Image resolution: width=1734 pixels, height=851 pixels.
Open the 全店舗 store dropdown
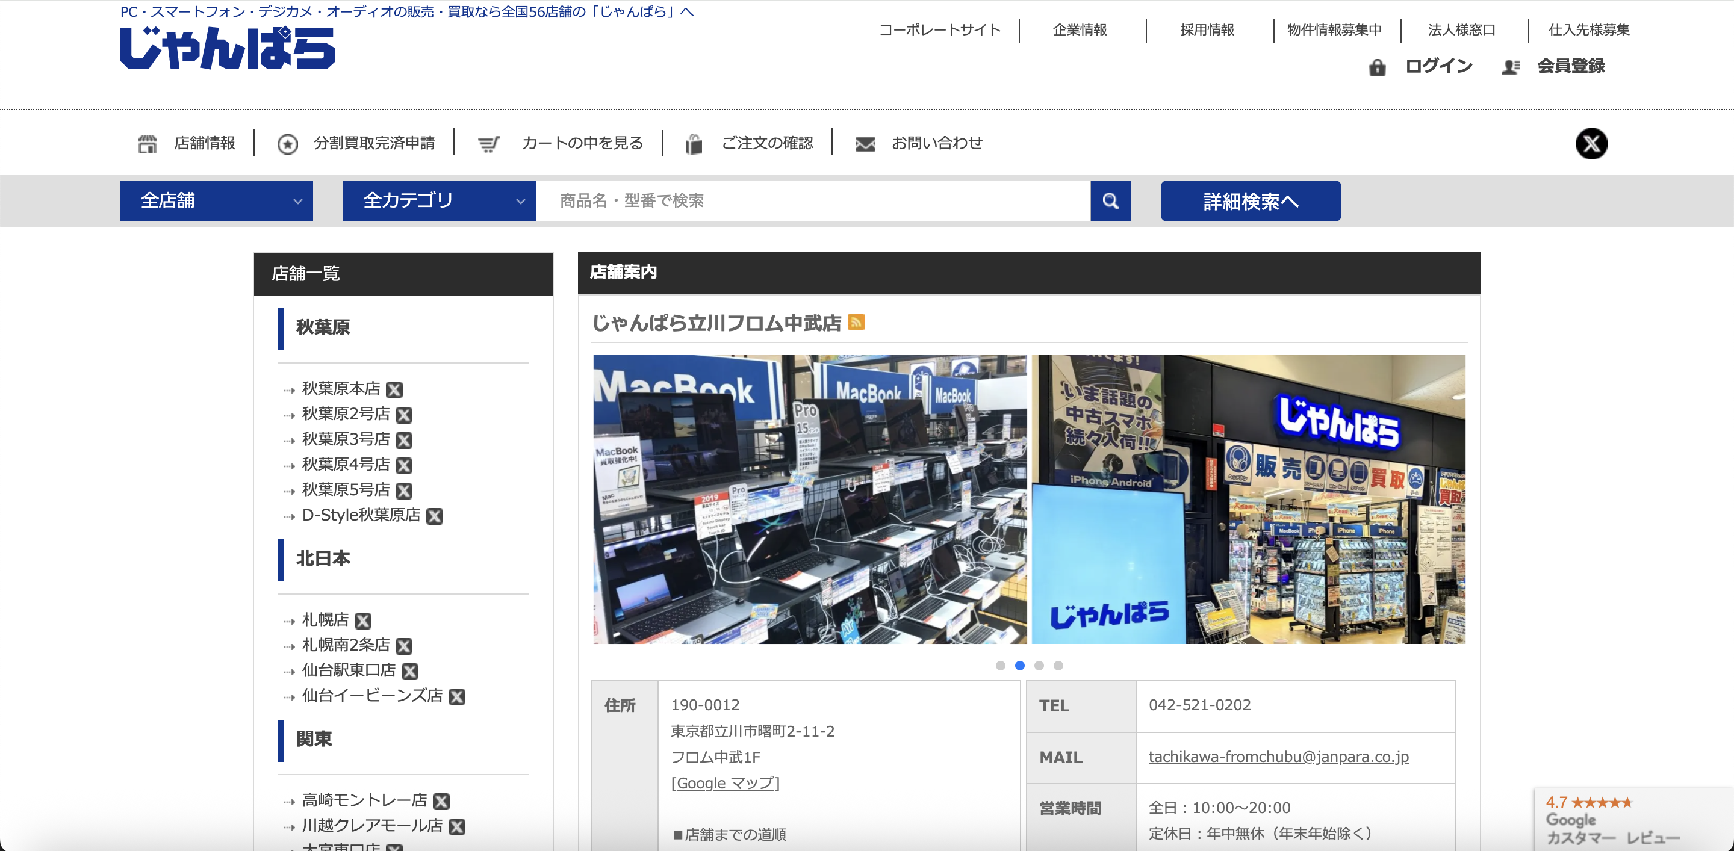pyautogui.click(x=217, y=200)
